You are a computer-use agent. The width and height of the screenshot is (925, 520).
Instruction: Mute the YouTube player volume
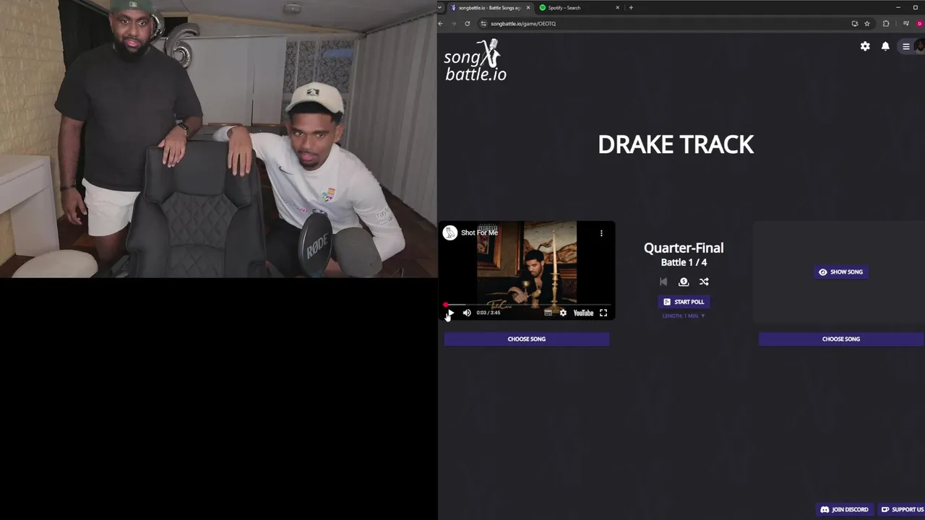(x=467, y=313)
